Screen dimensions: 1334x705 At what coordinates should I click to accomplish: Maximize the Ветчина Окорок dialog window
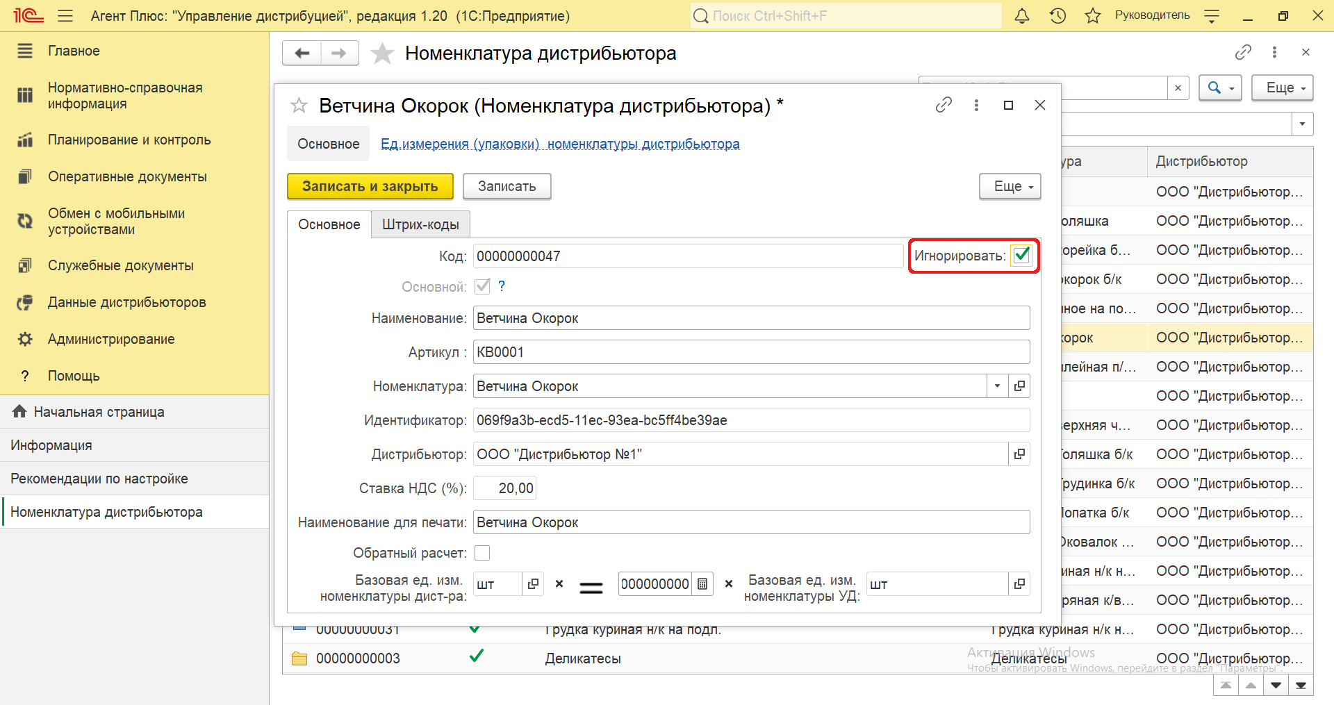[x=1008, y=105]
